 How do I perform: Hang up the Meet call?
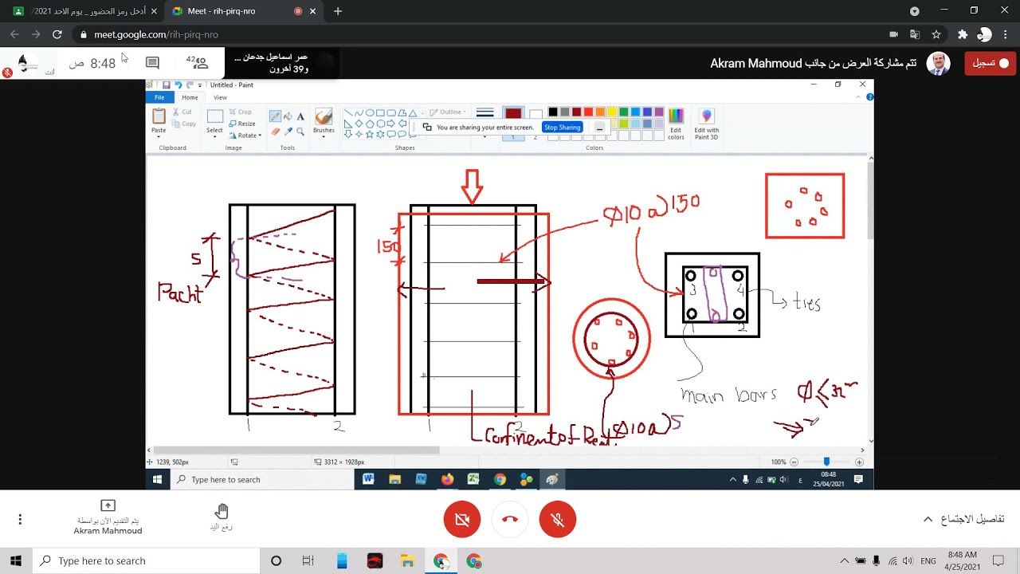point(510,520)
